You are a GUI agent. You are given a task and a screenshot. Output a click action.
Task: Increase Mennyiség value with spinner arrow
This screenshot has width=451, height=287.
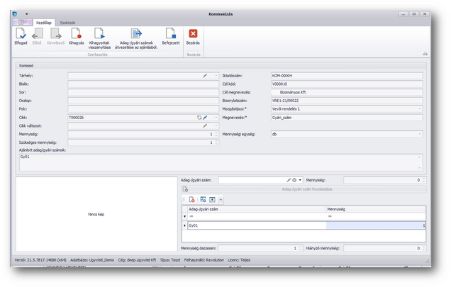click(216, 133)
